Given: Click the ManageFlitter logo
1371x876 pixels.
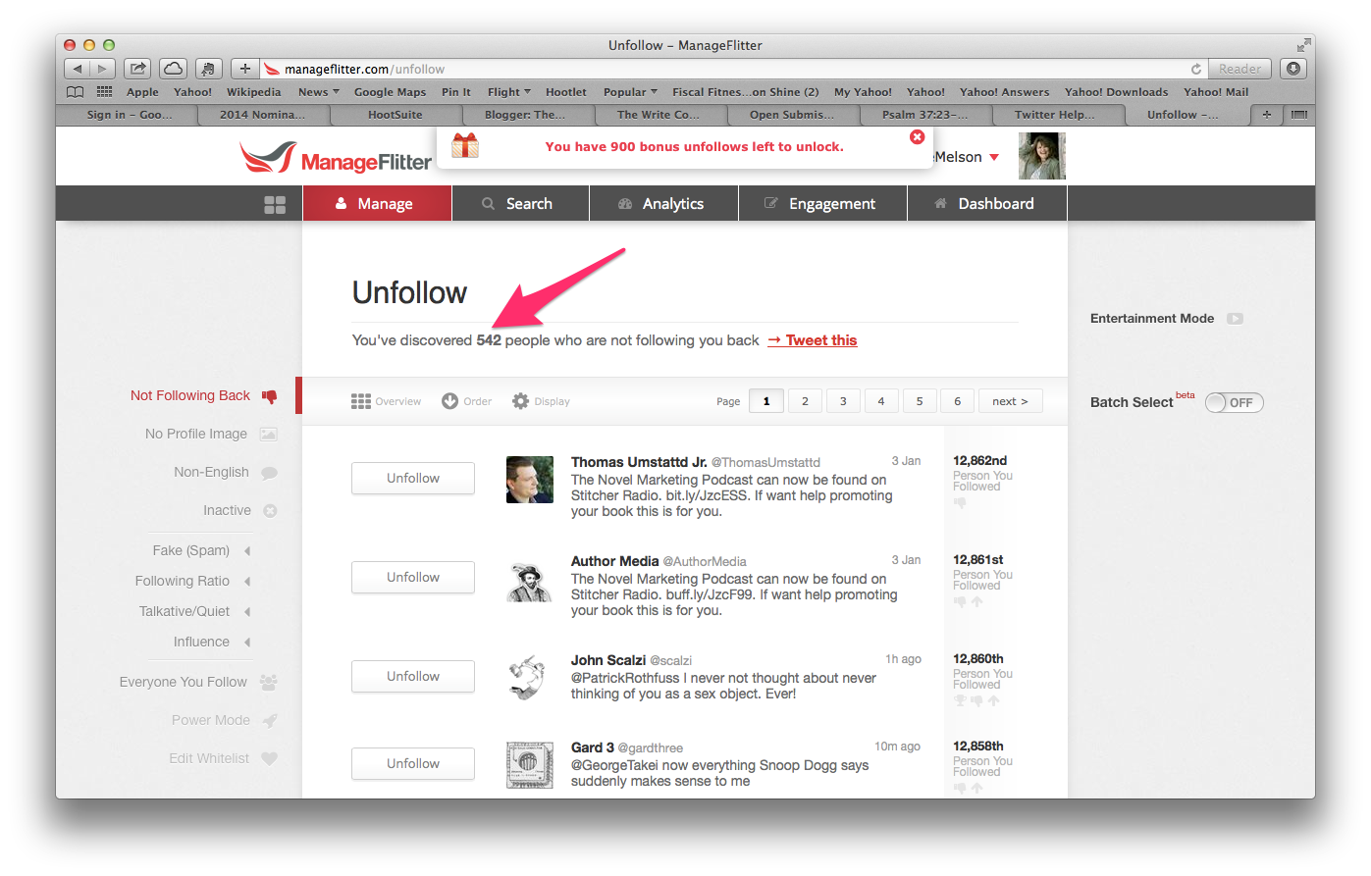Looking at the screenshot, I should 336,159.
